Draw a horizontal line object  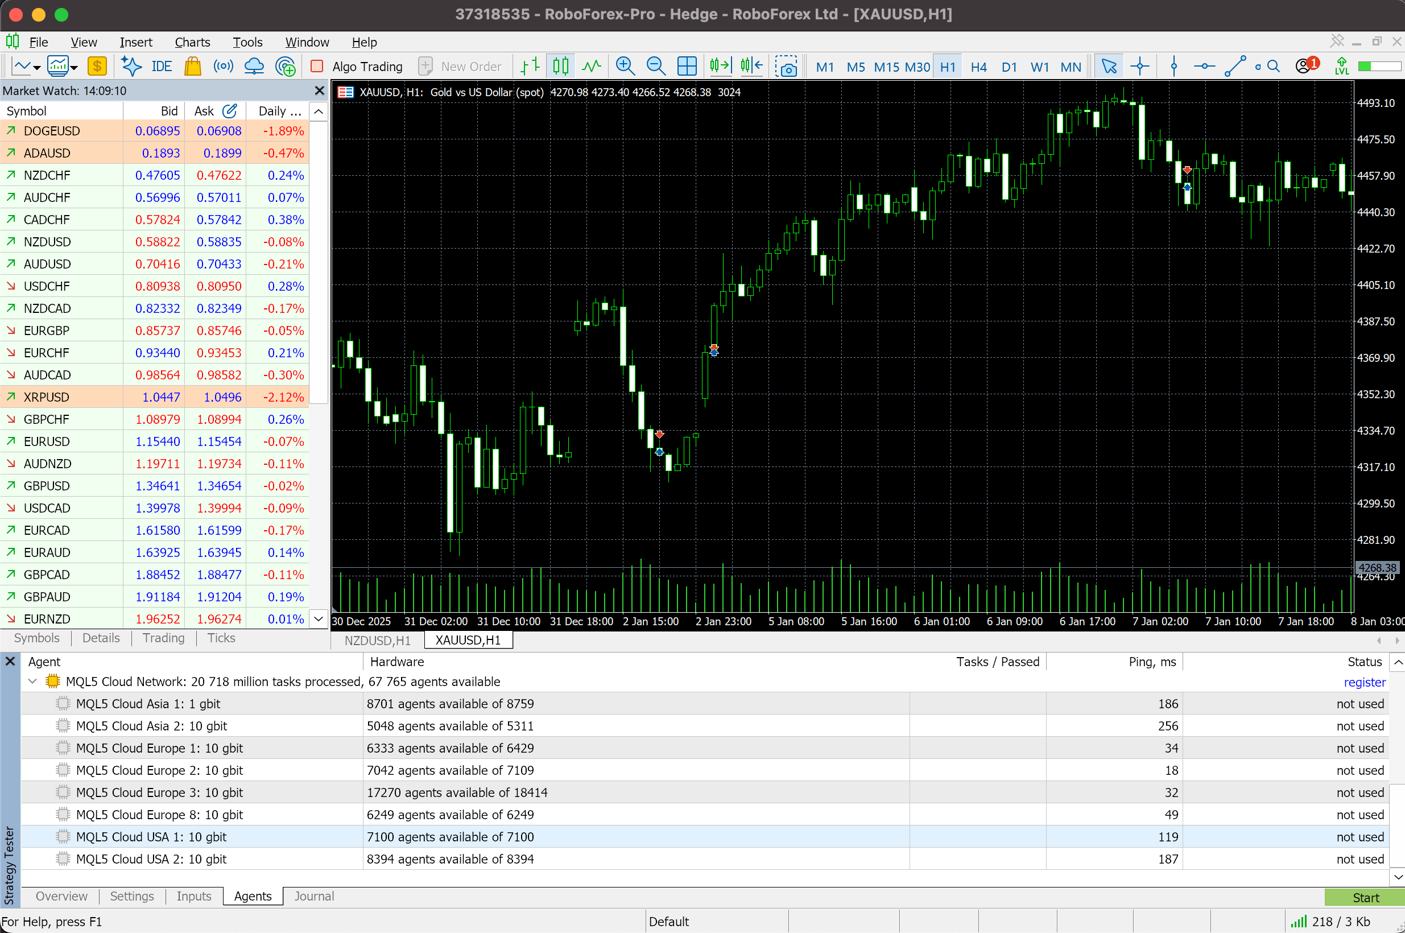[1205, 66]
